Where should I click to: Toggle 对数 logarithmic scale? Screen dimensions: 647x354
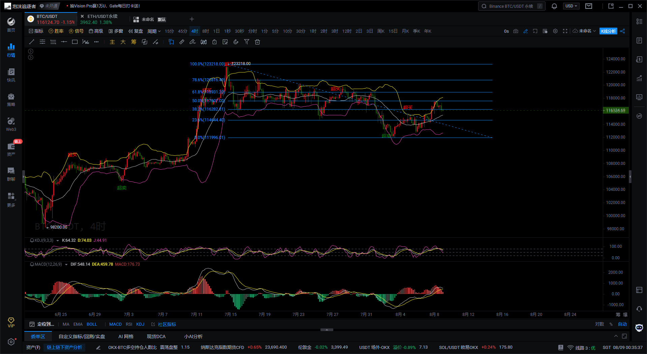[599, 324]
